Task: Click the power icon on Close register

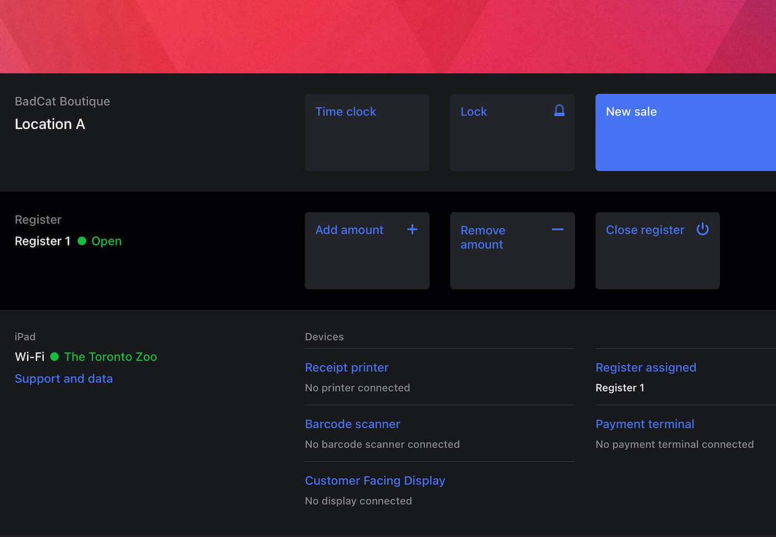Action: tap(702, 229)
